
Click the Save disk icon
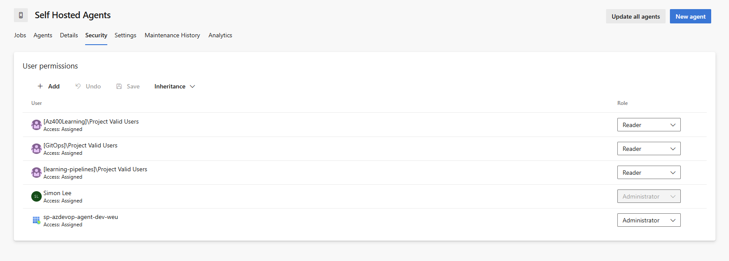(x=119, y=86)
